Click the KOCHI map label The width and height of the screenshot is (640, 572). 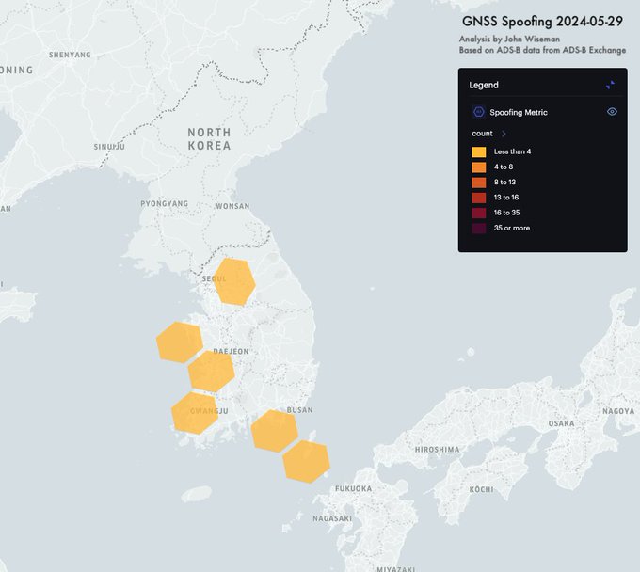(x=481, y=489)
